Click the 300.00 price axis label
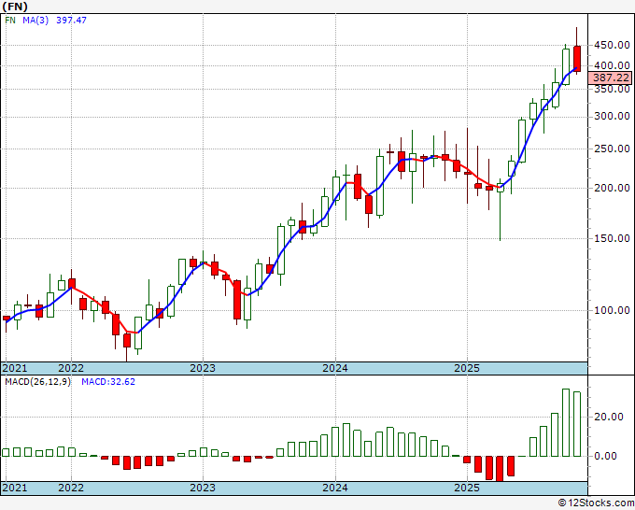This screenshot has width=635, height=510. pos(612,116)
